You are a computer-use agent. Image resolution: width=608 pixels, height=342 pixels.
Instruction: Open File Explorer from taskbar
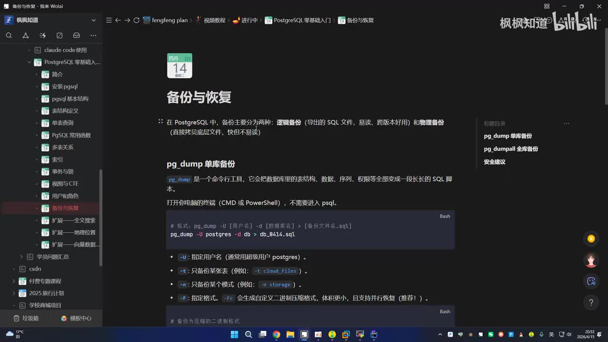click(x=290, y=334)
